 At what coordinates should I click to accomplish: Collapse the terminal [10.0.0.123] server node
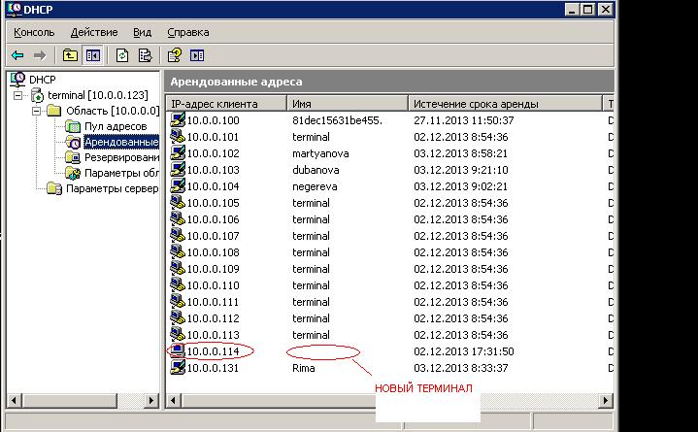[20, 95]
